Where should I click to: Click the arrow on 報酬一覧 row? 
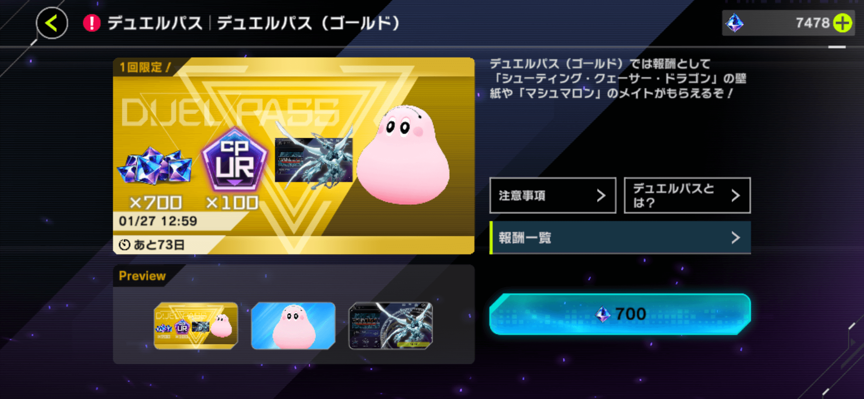(736, 238)
